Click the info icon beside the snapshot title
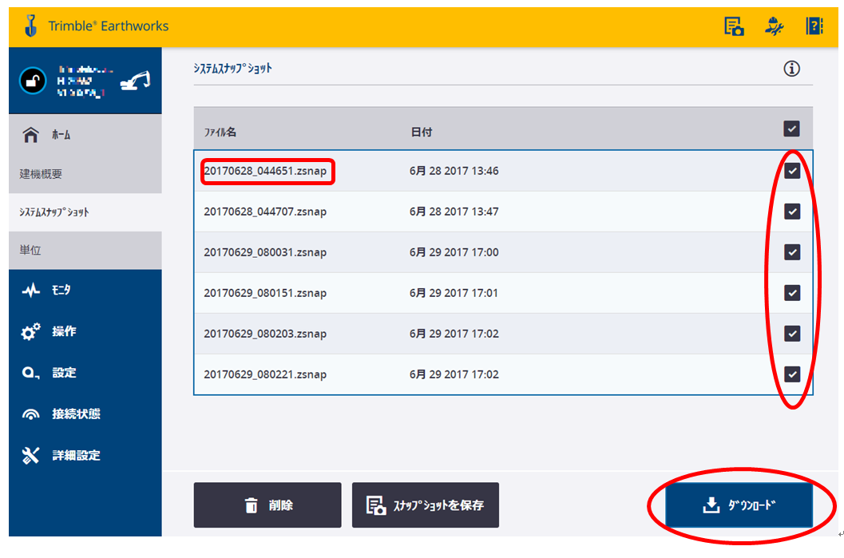This screenshot has width=844, height=558. tap(791, 69)
